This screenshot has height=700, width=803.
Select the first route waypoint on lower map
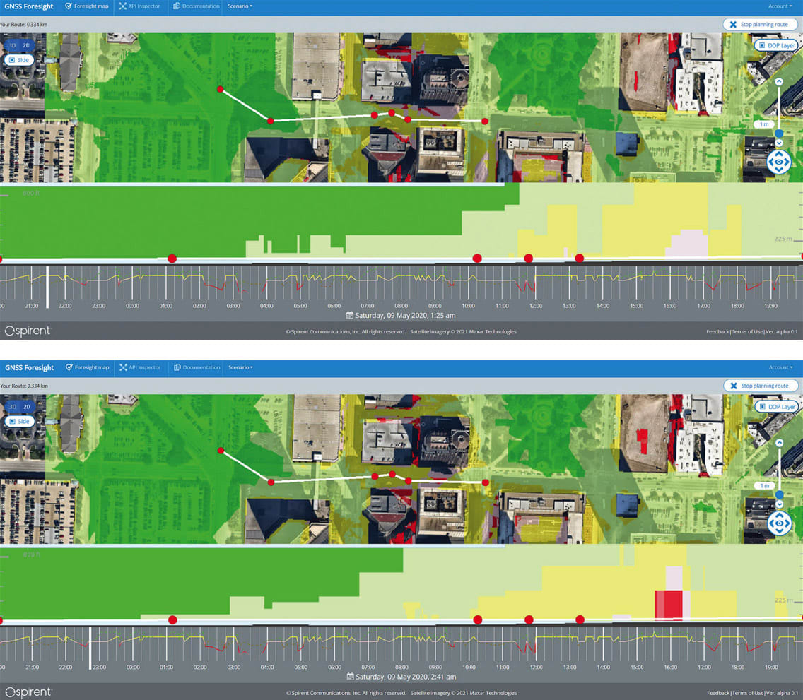pos(221,451)
